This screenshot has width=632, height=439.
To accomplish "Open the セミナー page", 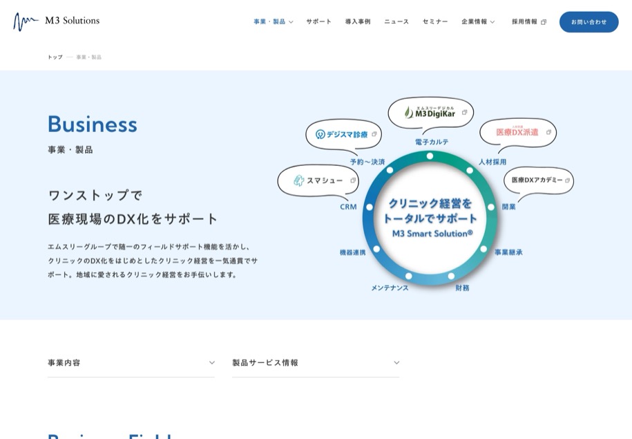I will click(435, 22).
